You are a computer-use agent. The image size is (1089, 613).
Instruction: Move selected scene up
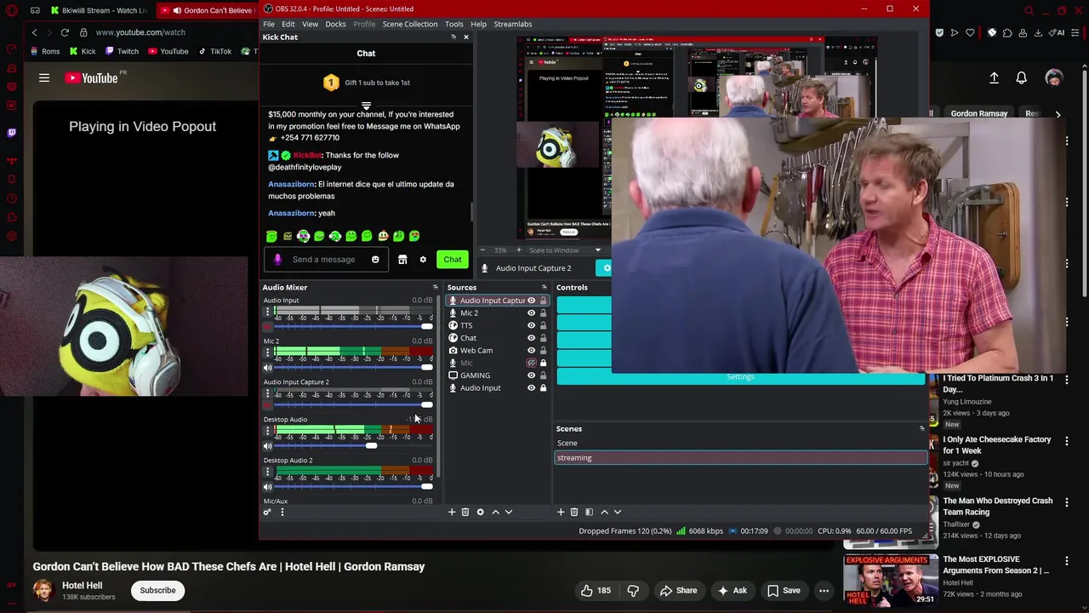tap(604, 512)
